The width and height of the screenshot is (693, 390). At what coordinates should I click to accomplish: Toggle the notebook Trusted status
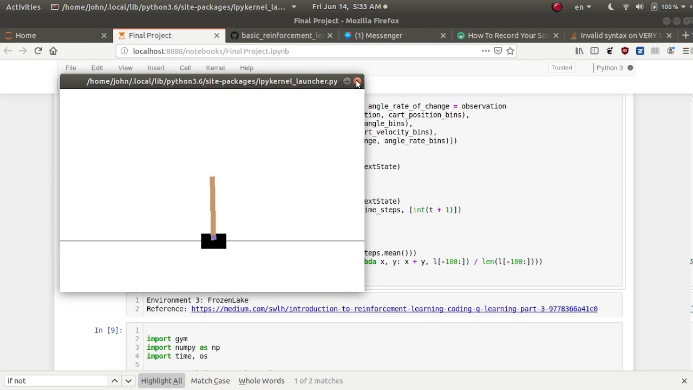(561, 68)
